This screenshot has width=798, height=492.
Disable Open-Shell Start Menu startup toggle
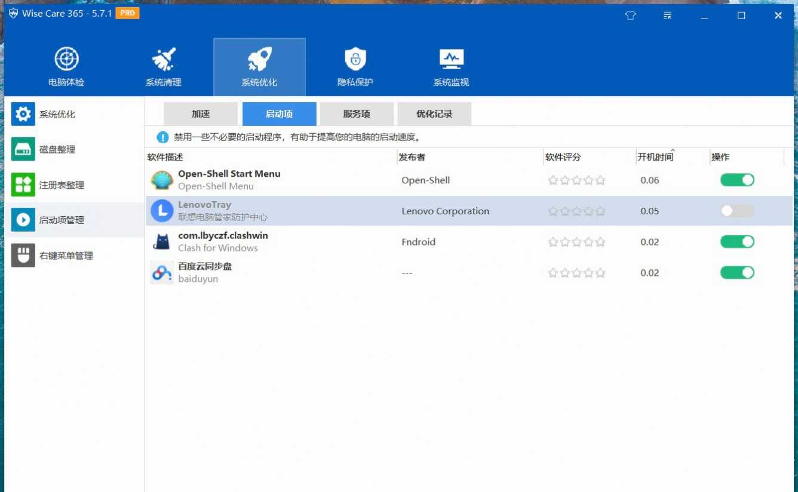737,180
